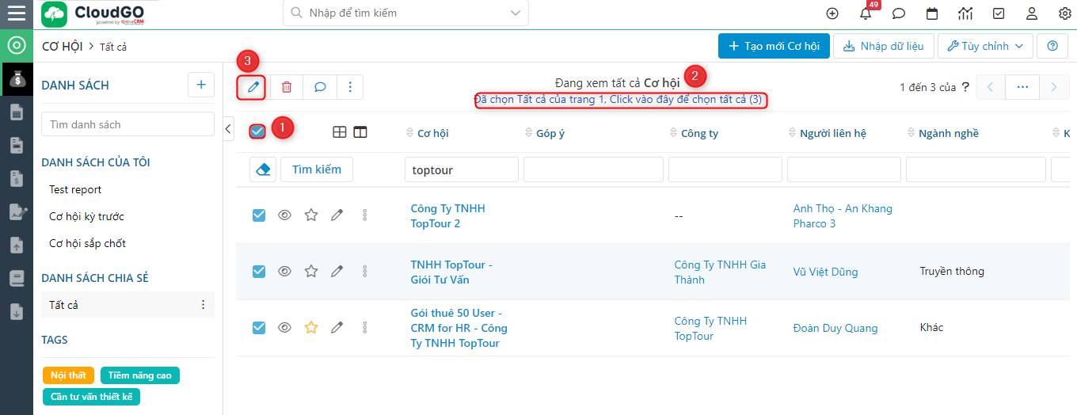
Task: Click the Tạo mới Cơ hội button
Action: pos(774,46)
